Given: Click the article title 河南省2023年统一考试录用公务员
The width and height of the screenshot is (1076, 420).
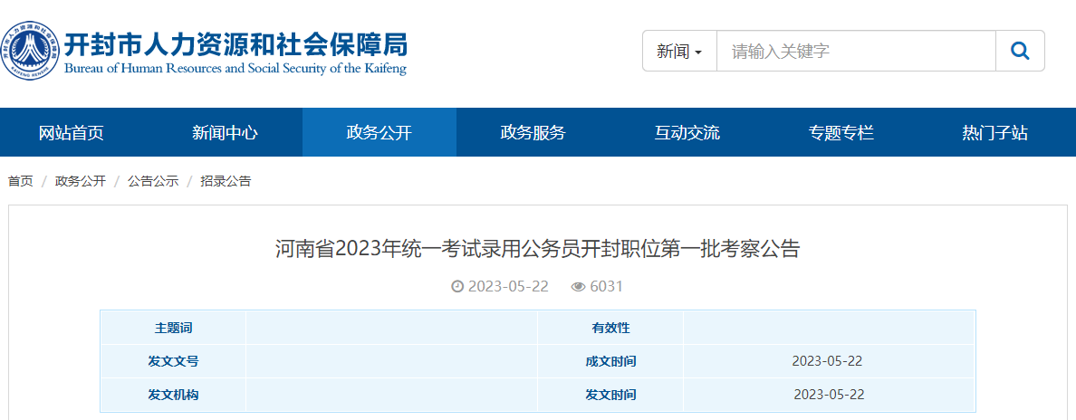Looking at the screenshot, I should [x=537, y=250].
